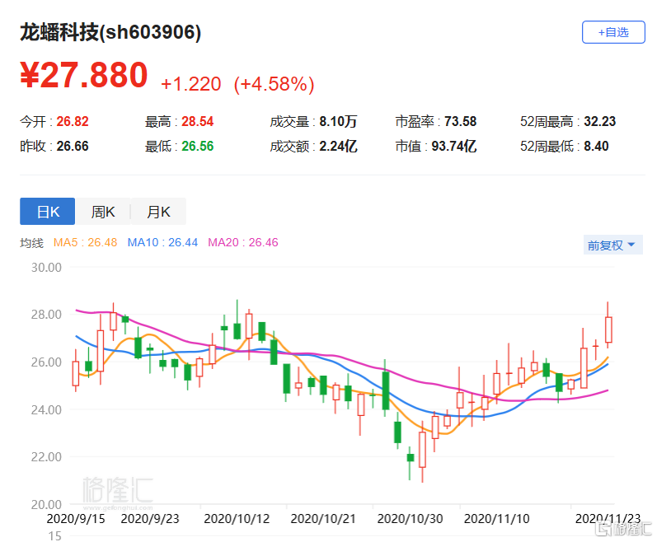Click the lowest red candlestick near 22.00
Image resolution: width=657 pixels, height=542 pixels.
[422, 449]
